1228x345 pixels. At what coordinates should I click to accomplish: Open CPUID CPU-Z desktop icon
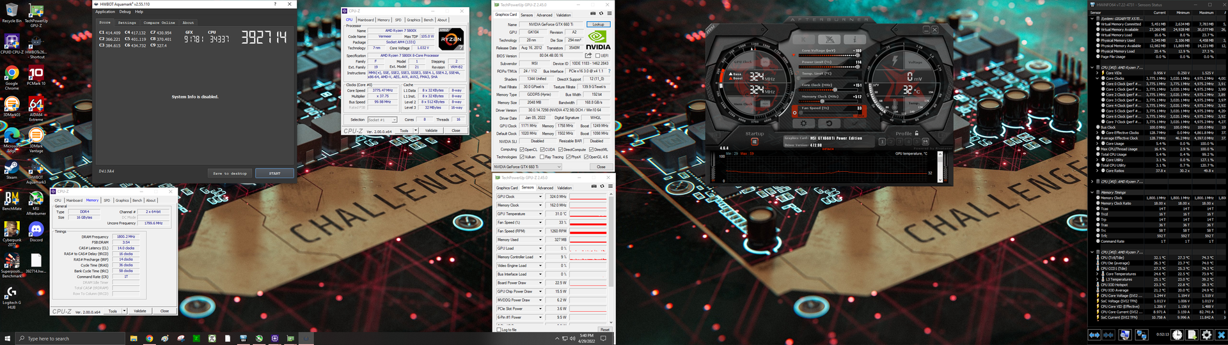tap(12, 45)
